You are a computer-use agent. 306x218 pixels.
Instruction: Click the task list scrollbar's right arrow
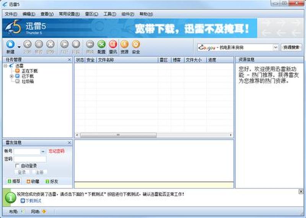pyautogui.click(x=231, y=135)
